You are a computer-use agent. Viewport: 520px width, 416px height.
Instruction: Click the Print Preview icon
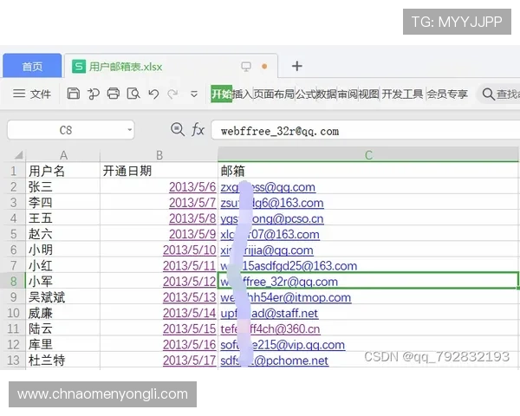pyautogui.click(x=133, y=94)
